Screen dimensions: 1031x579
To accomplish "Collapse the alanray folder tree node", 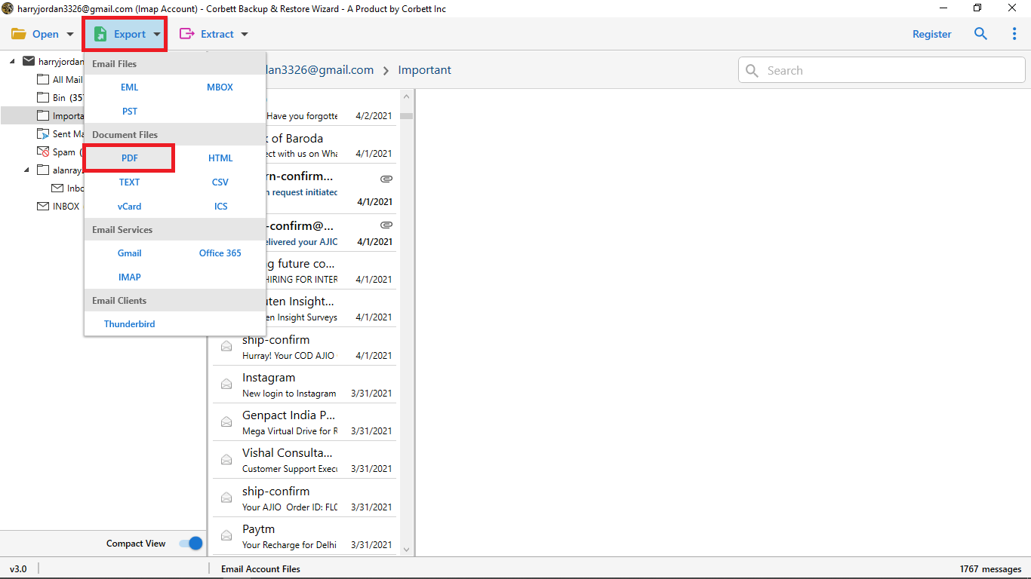I will 27,170.
